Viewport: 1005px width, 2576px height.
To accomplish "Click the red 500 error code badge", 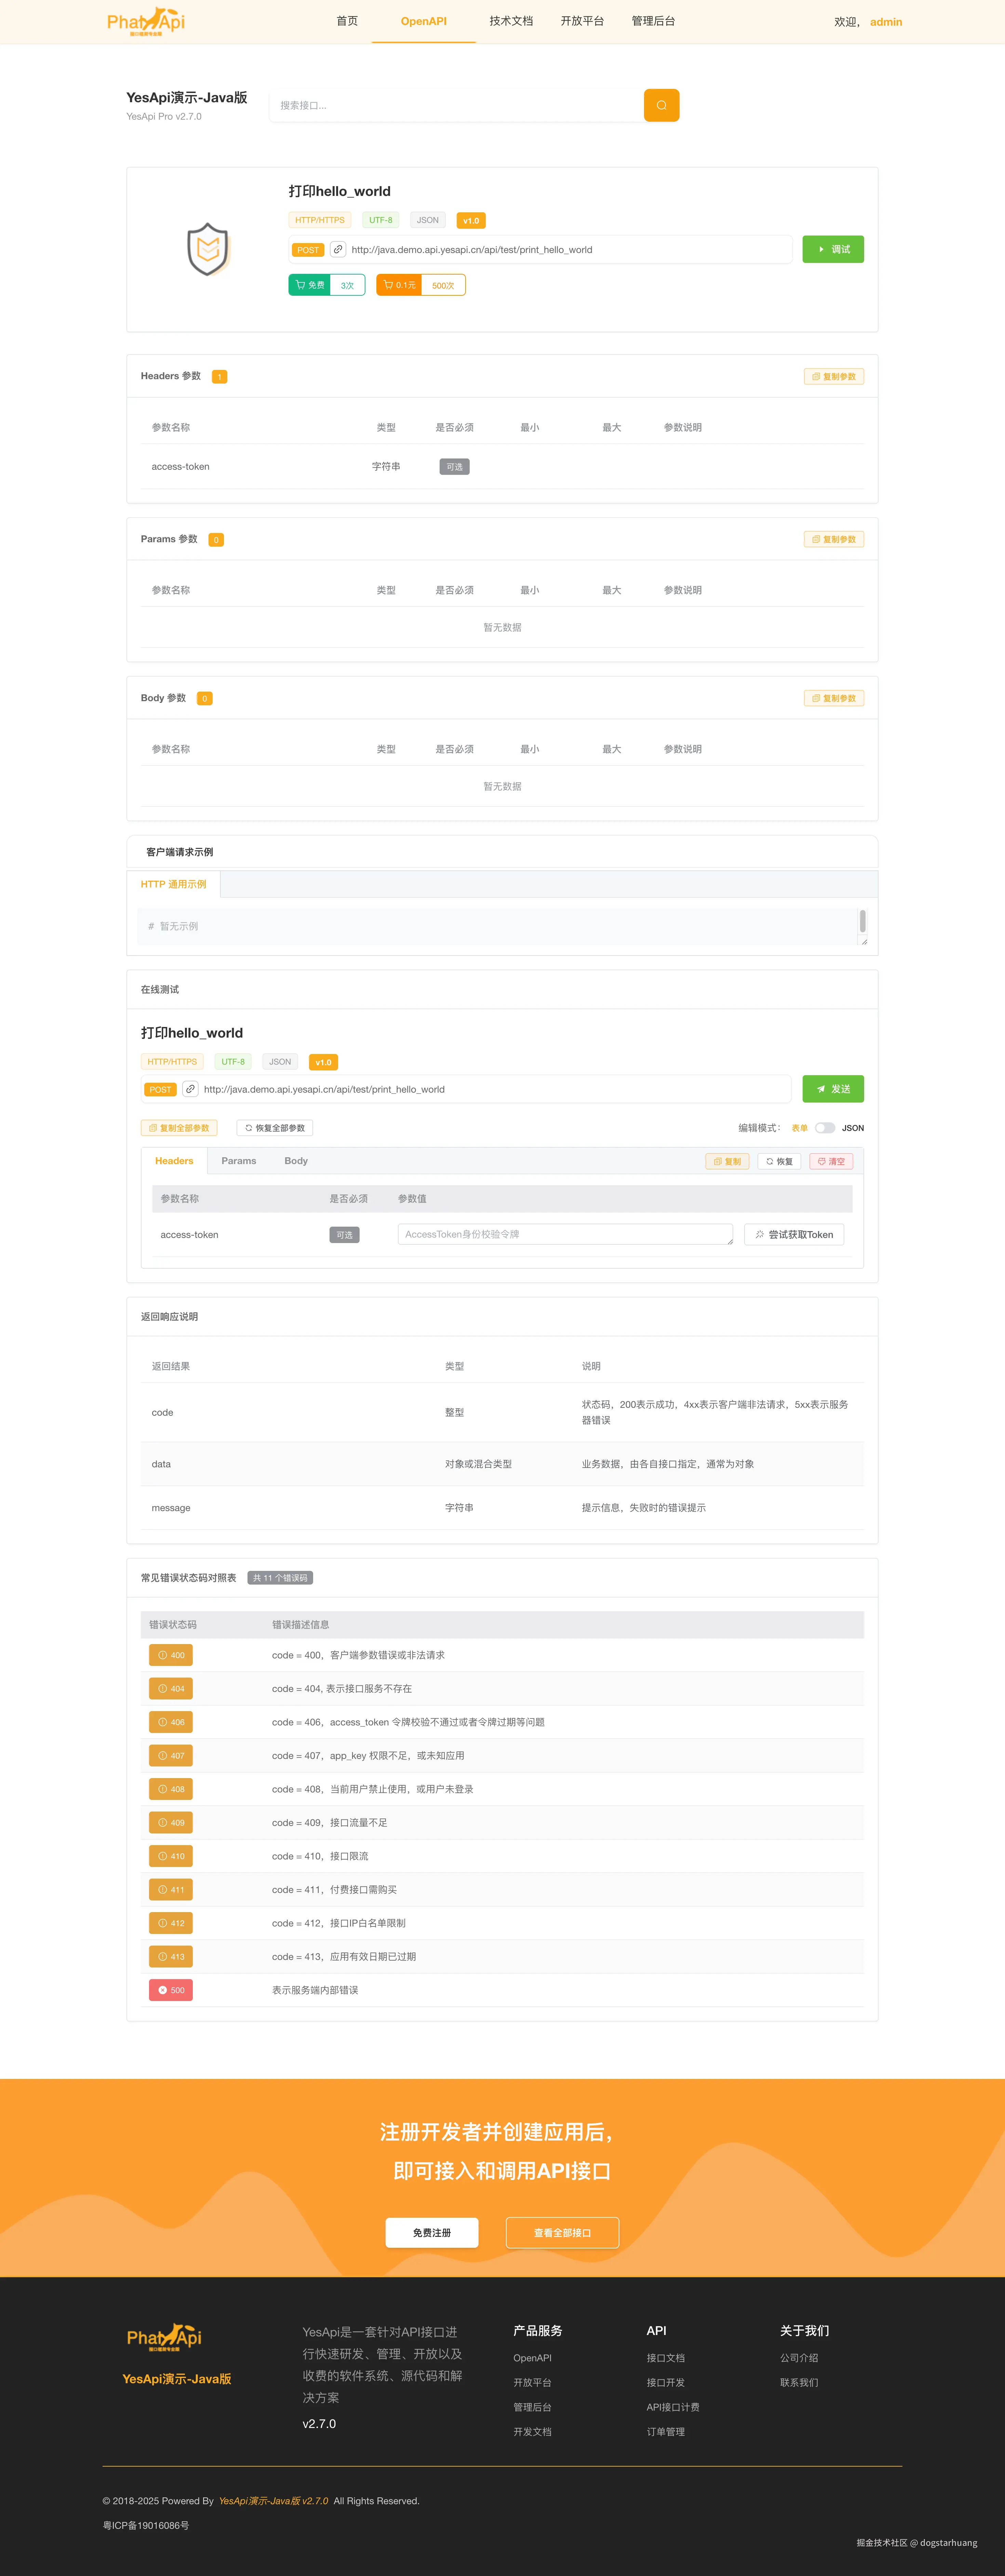I will click(171, 1990).
